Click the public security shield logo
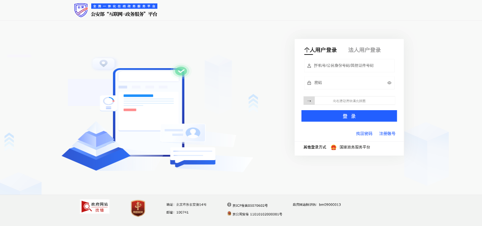 81,10
